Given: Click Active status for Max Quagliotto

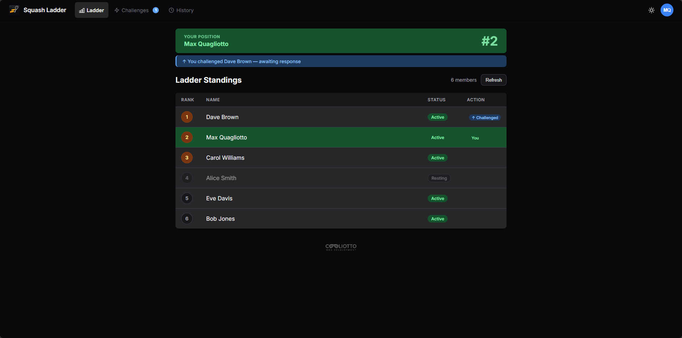Looking at the screenshot, I should (438, 138).
